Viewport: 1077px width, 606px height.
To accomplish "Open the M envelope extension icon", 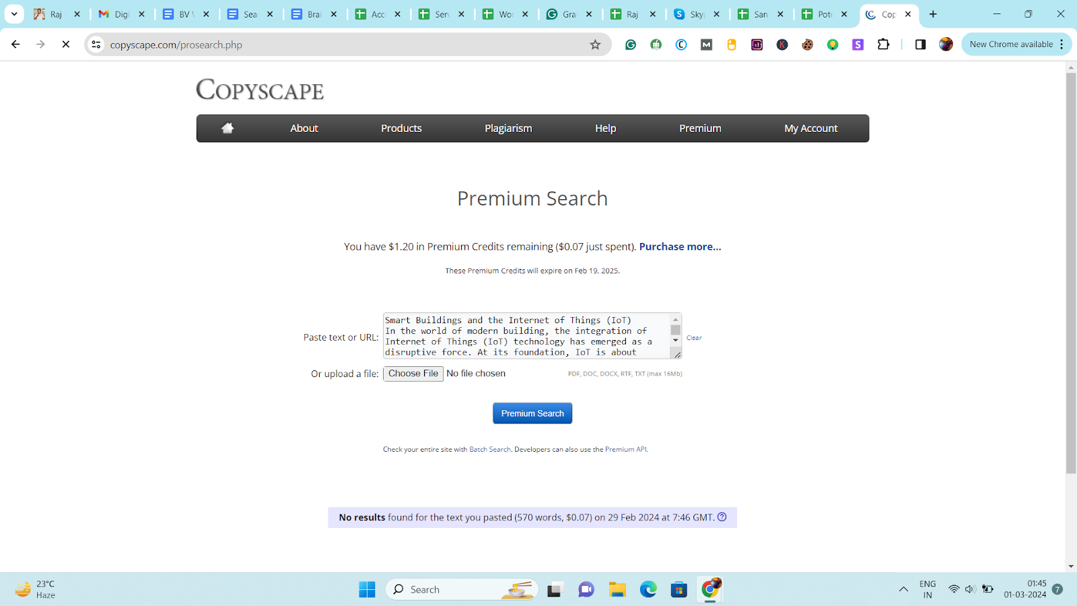I will pos(706,44).
